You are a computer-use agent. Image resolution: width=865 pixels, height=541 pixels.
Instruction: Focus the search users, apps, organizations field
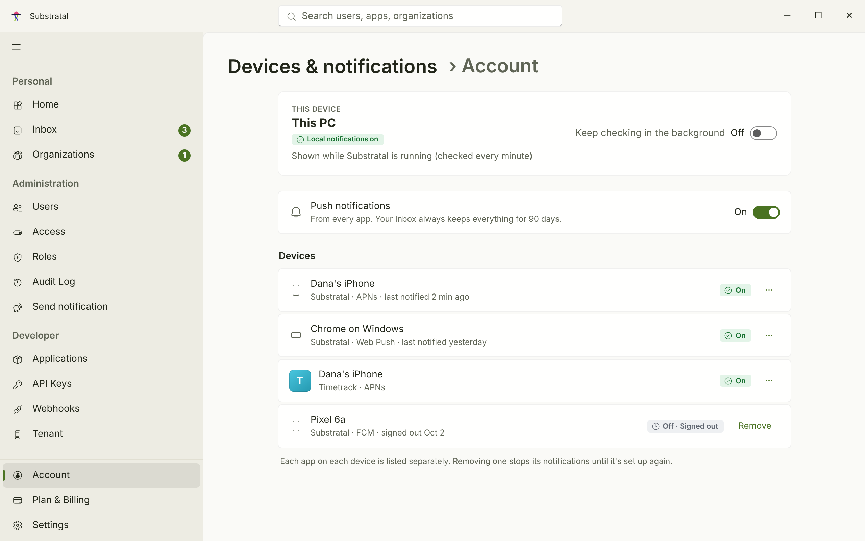[x=420, y=16]
